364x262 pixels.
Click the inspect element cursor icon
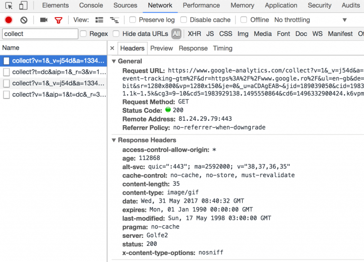[9, 6]
